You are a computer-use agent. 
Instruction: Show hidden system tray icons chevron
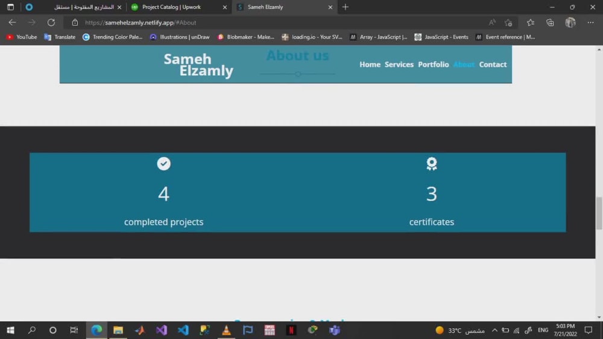[x=494, y=330]
